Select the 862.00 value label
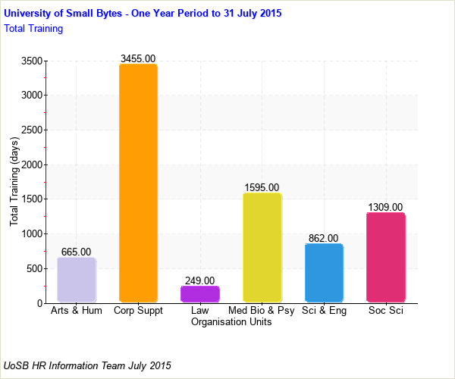 [324, 238]
